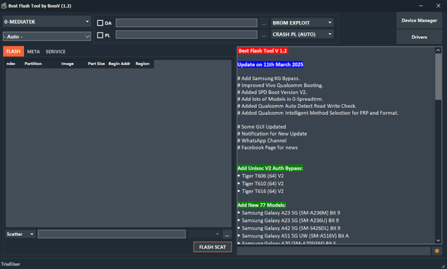
Task: Click the log panel scrollbar thumb
Action: pyautogui.click(x=438, y=77)
